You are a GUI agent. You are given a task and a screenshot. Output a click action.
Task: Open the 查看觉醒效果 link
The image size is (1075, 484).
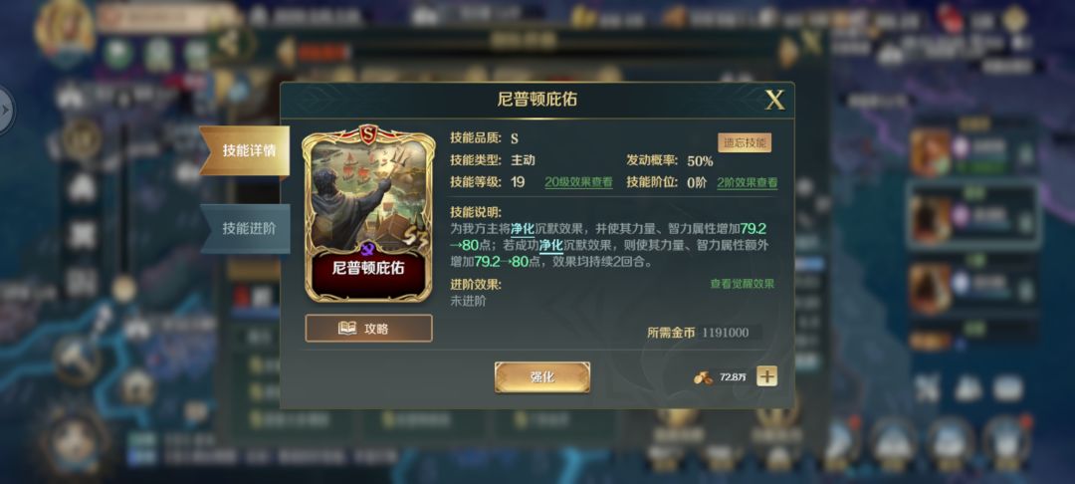point(742,284)
